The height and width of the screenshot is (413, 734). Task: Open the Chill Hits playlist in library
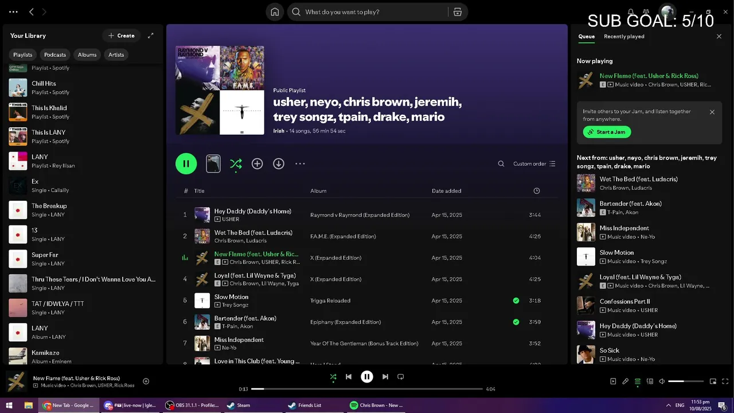point(83,87)
